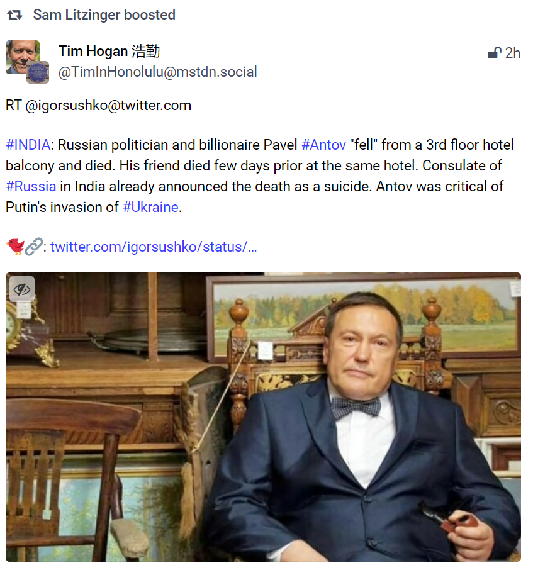Click the @TimInHonolulu@mstdn.social handle

click(x=157, y=72)
